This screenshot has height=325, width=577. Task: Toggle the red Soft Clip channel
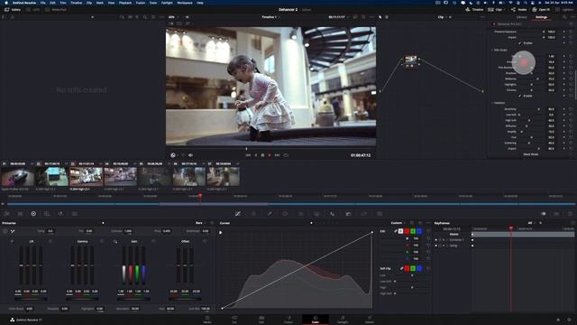pyautogui.click(x=407, y=269)
